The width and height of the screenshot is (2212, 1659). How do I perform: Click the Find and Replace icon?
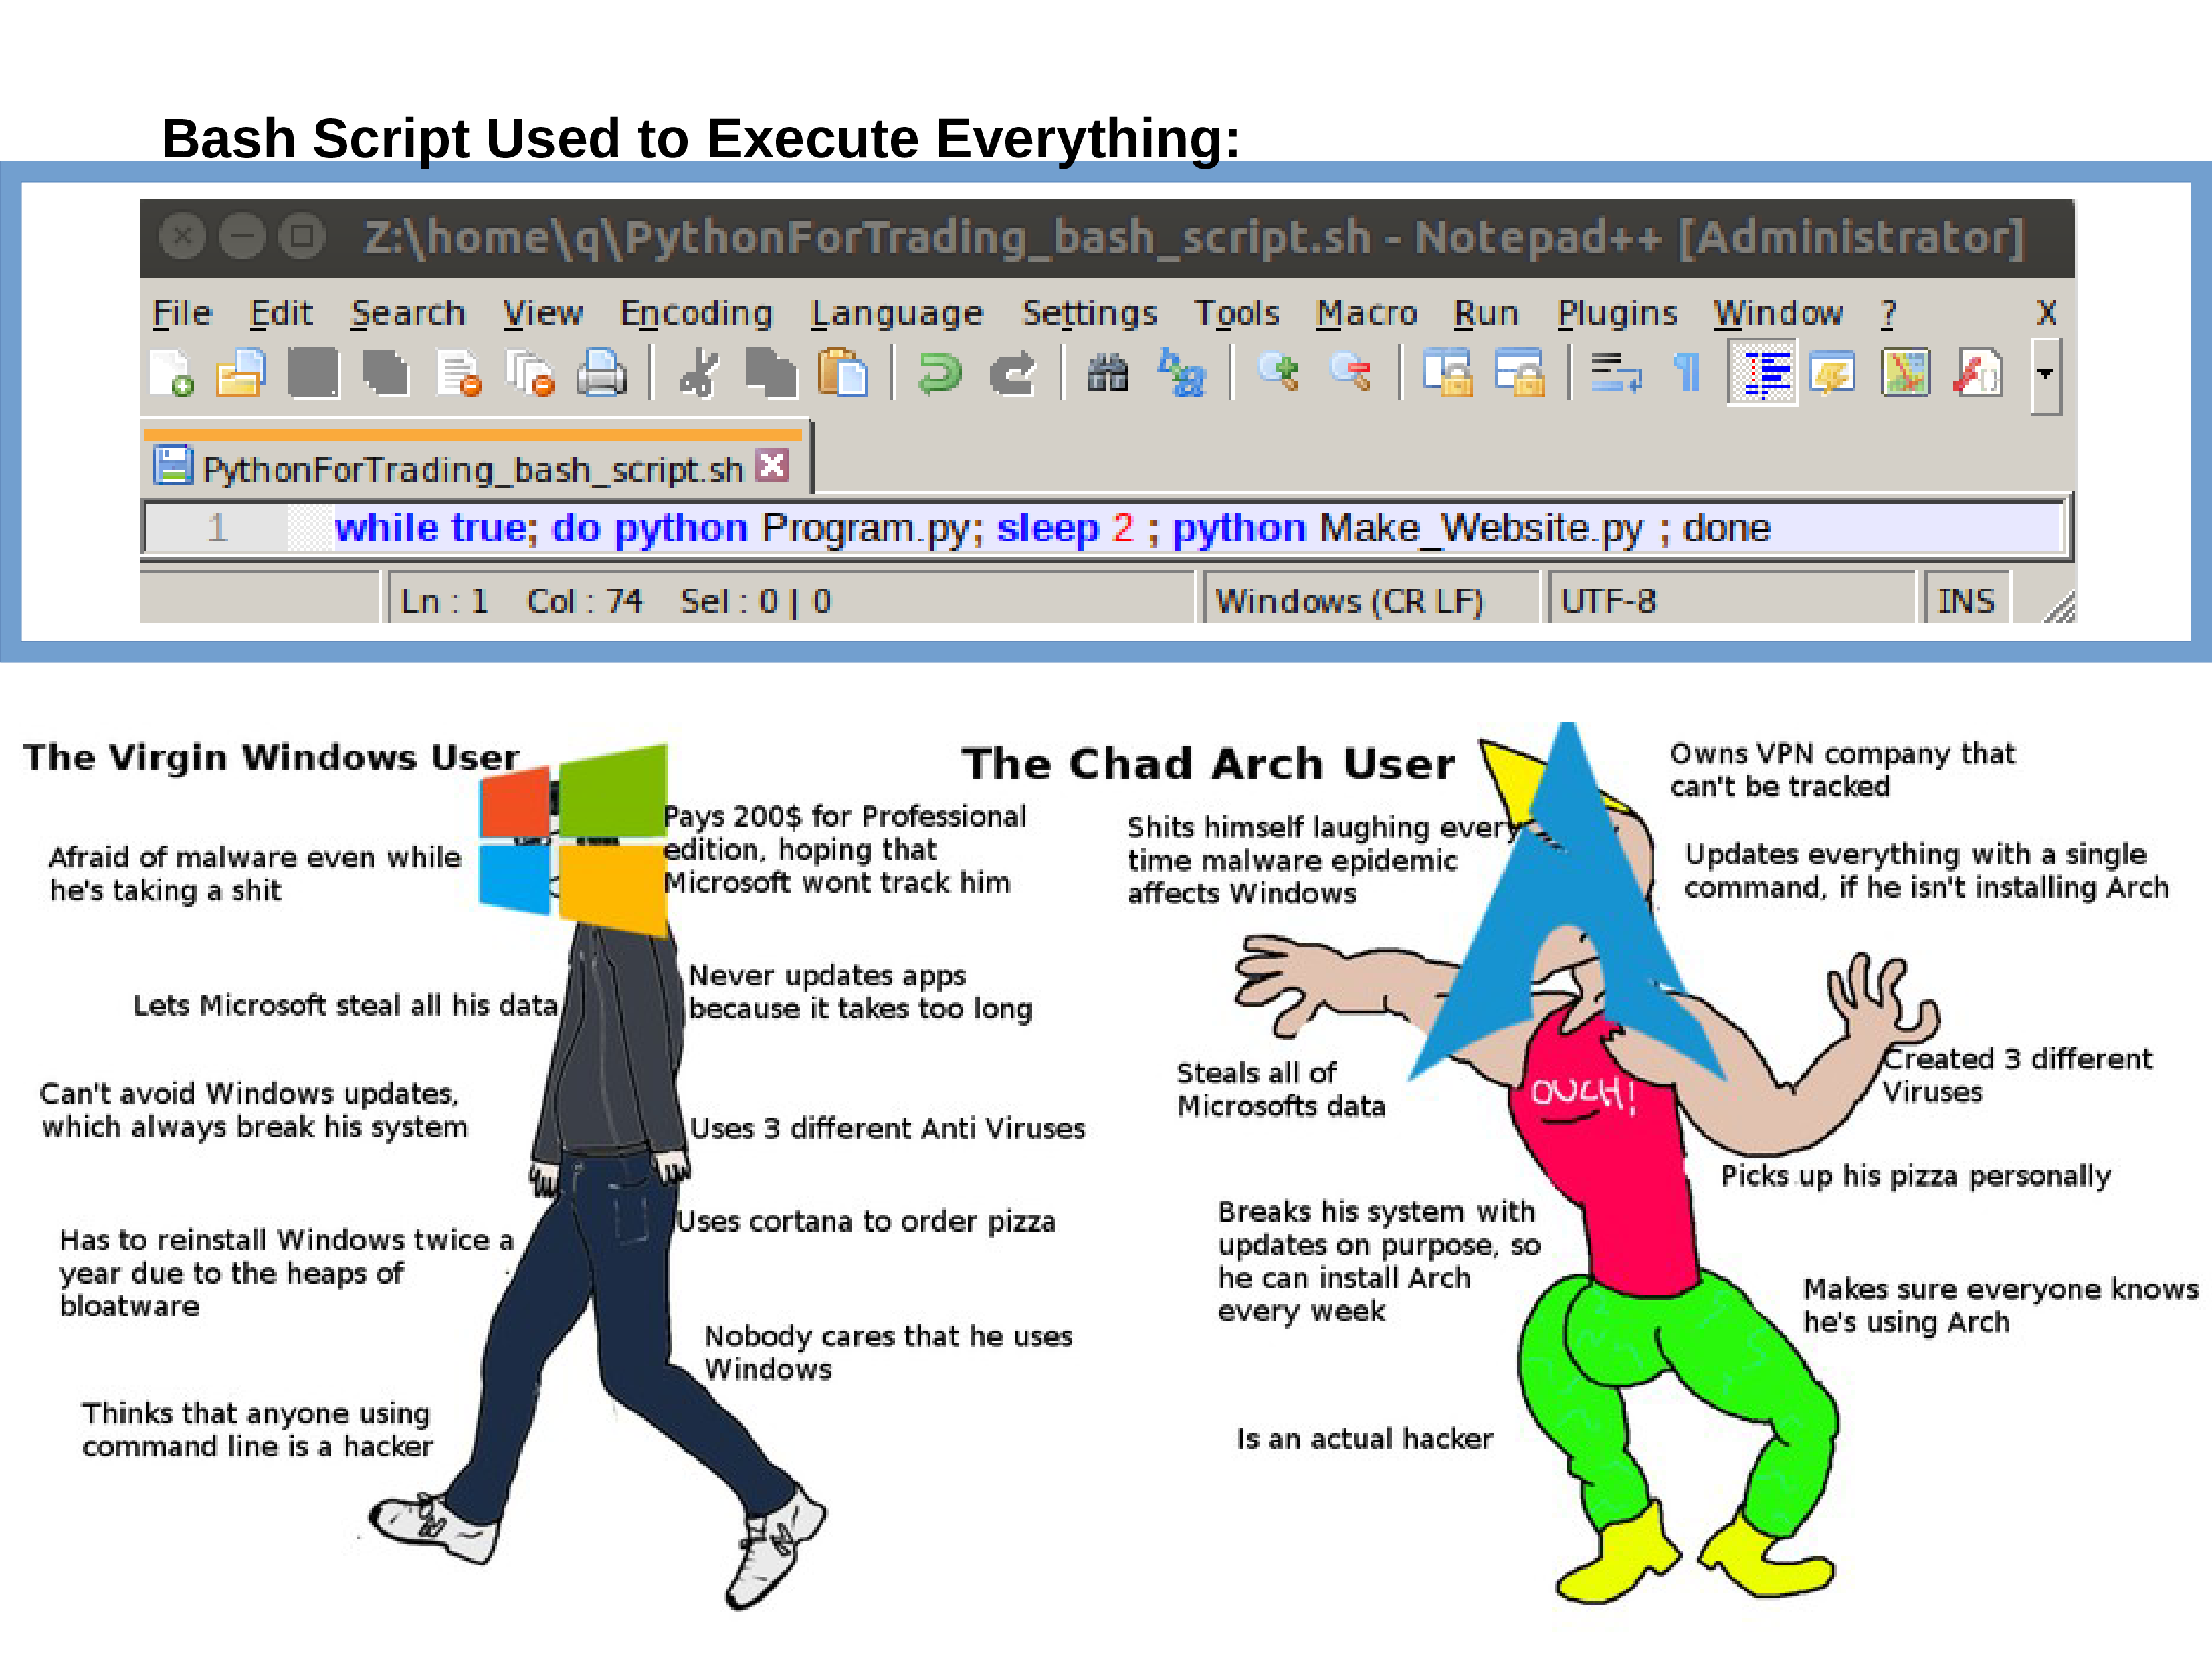[x=1181, y=373]
